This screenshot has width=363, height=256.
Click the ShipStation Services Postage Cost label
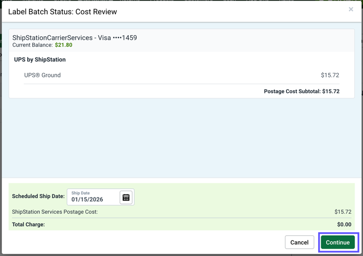click(55, 212)
